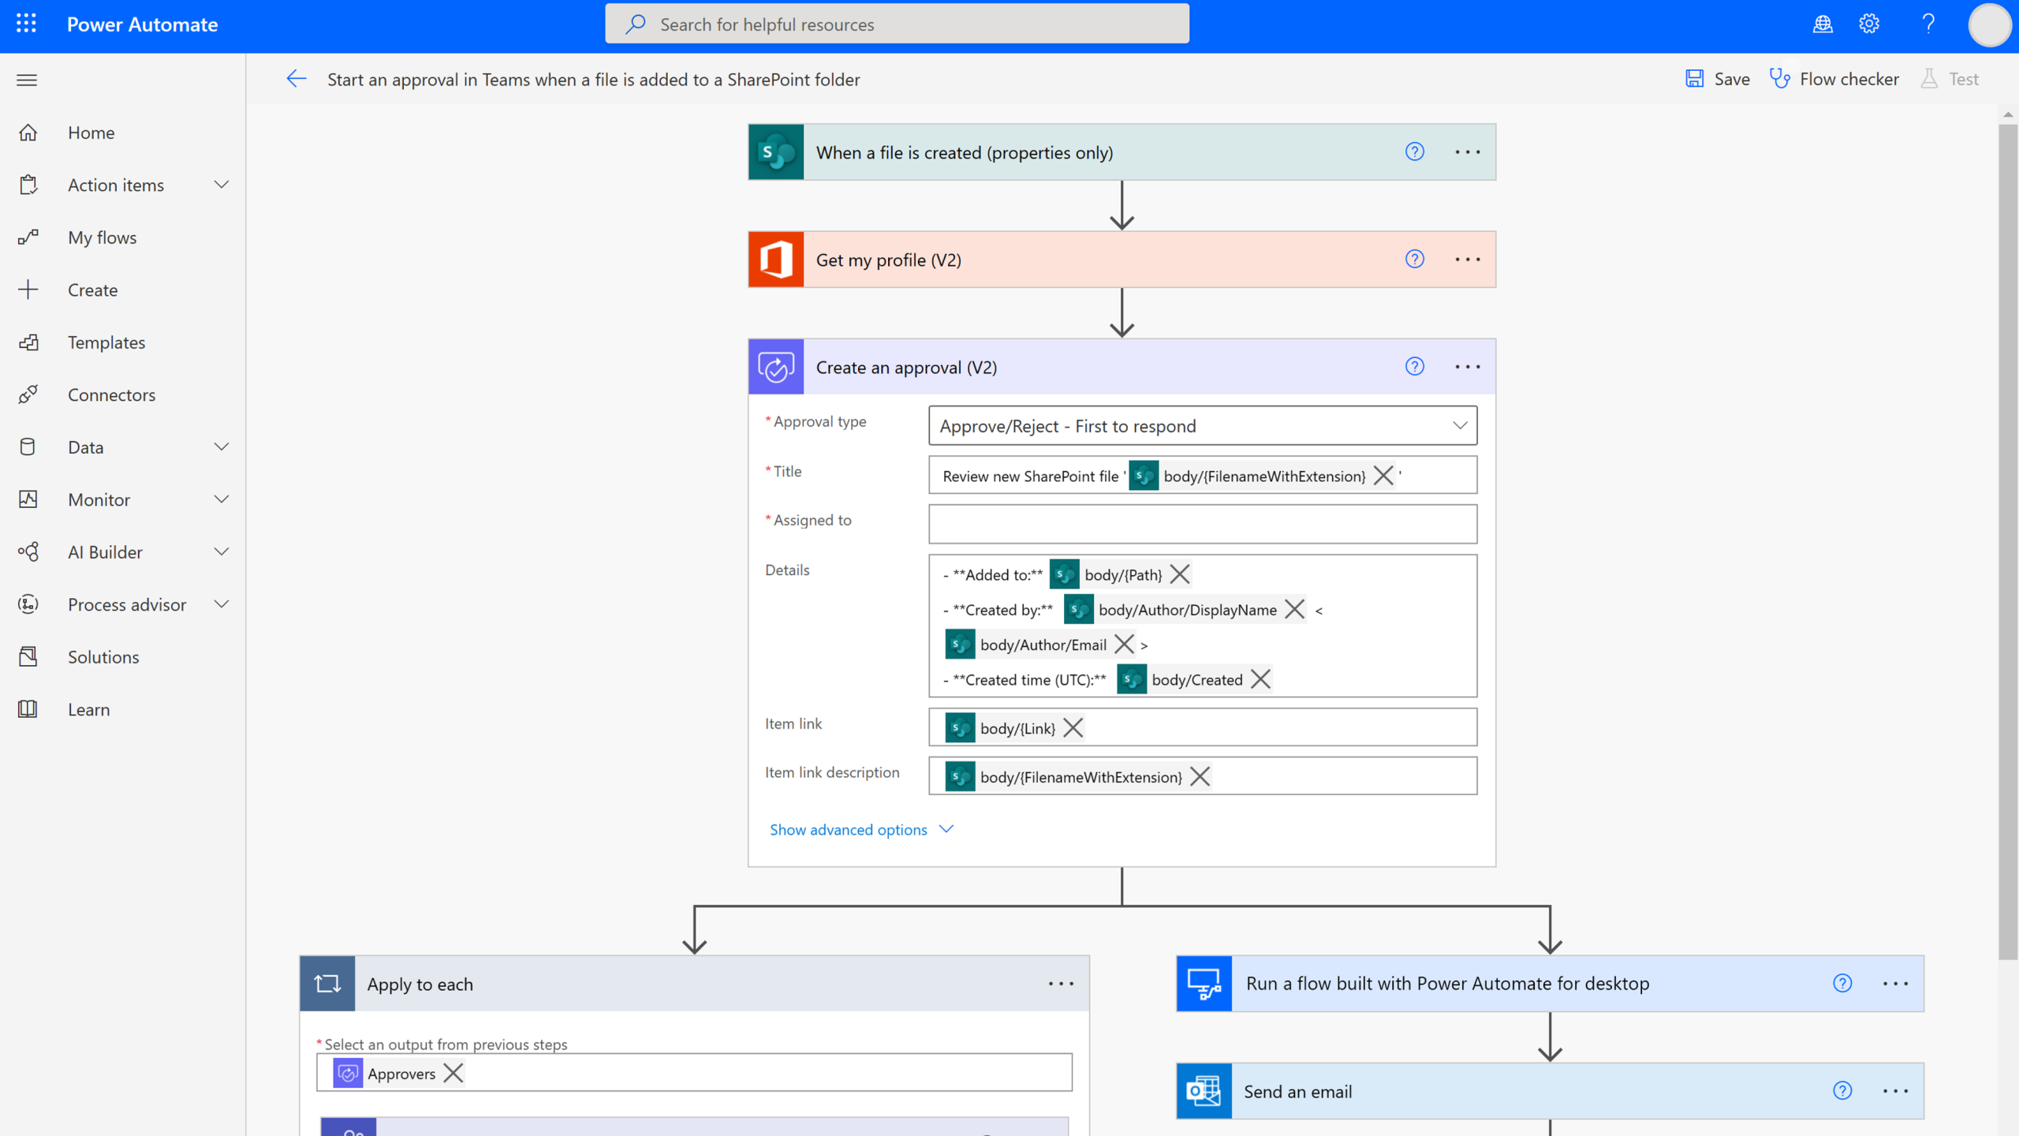2019x1136 pixels.
Task: Remove body/Created token from details
Action: coord(1259,680)
